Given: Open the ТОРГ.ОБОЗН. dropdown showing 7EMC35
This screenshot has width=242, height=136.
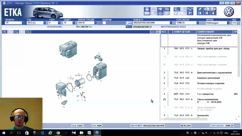Looking at the screenshot, I should [198, 23].
